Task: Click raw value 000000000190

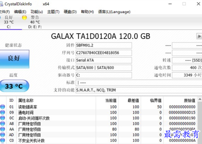Action: 182,118
